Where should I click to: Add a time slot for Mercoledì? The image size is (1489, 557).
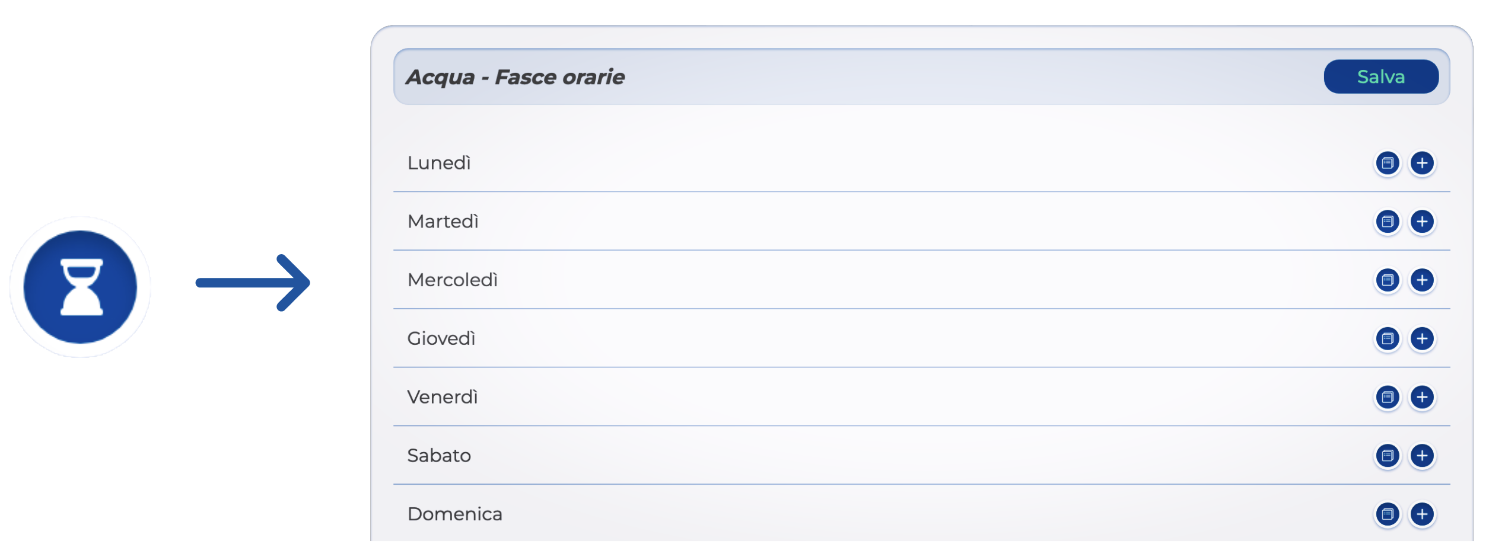(1422, 280)
